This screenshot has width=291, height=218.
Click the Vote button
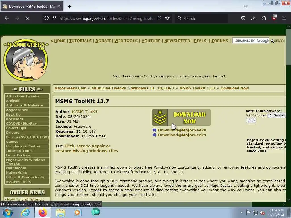tap(251, 120)
